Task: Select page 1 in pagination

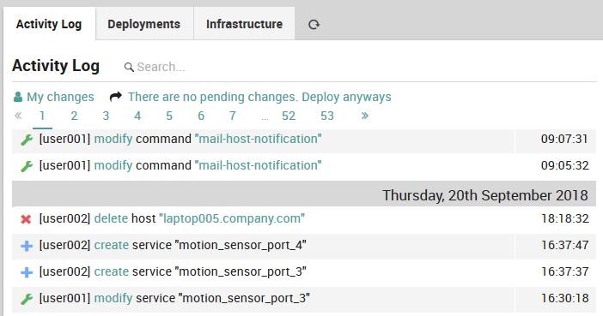Action: pyautogui.click(x=42, y=116)
